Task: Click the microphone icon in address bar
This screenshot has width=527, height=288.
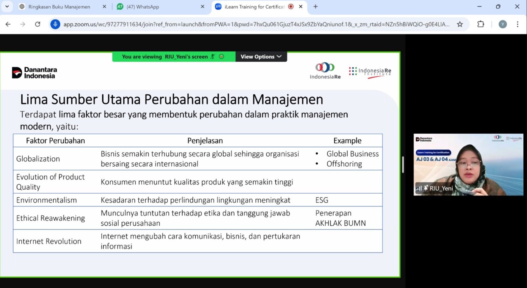Action: pyautogui.click(x=55, y=24)
